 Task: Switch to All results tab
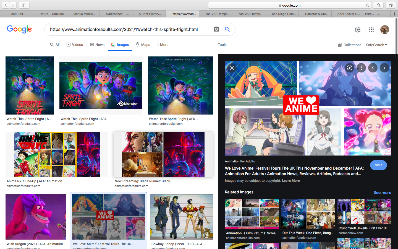point(55,45)
